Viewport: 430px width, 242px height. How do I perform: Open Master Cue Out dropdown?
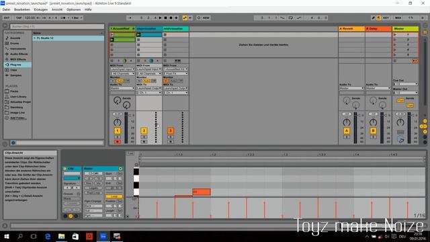click(x=405, y=84)
